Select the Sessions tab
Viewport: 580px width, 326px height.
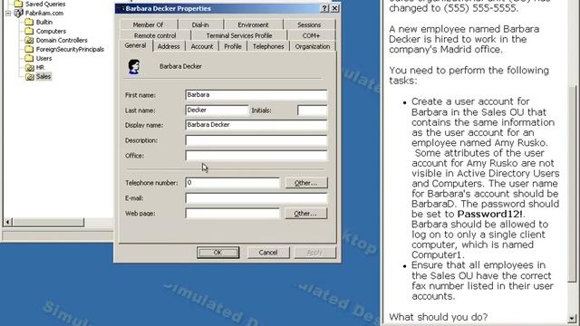(309, 24)
